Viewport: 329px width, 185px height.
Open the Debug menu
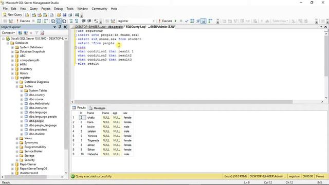click(58, 9)
